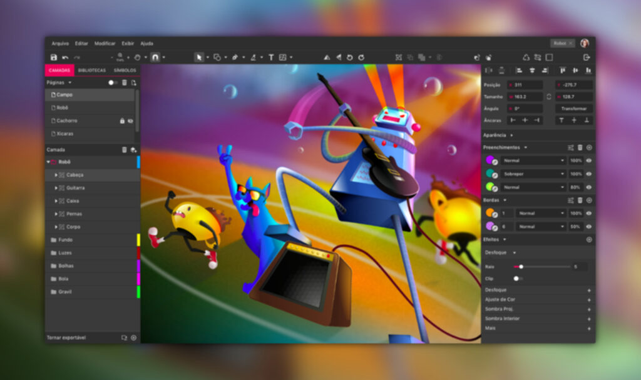Click the Raio blur slider

[542, 267]
